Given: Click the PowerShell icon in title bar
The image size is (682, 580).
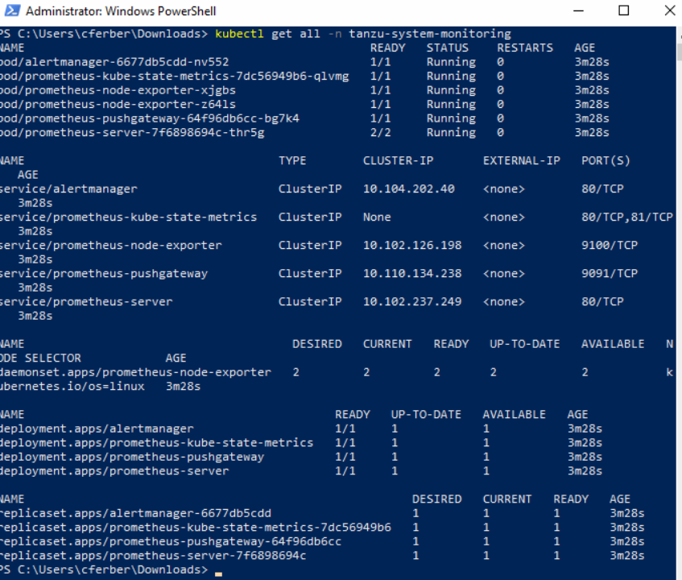Looking at the screenshot, I should pos(10,11).
